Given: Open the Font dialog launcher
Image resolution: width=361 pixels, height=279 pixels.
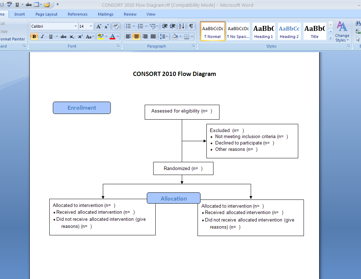Looking at the screenshot, I should point(118,46).
